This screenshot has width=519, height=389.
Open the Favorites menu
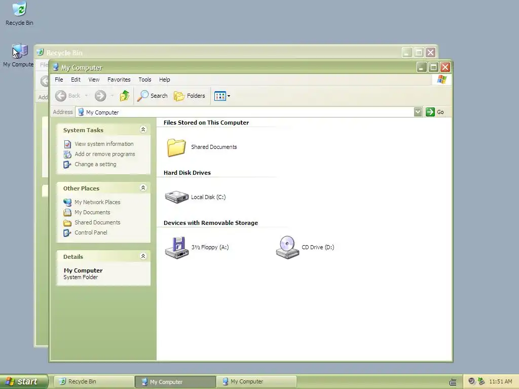click(x=119, y=80)
